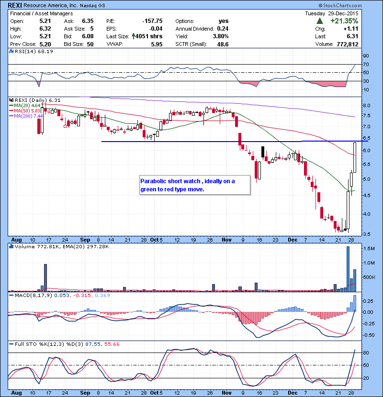Open the StockCharts.com credit in the header
The image size is (383, 397).
click(x=340, y=5)
